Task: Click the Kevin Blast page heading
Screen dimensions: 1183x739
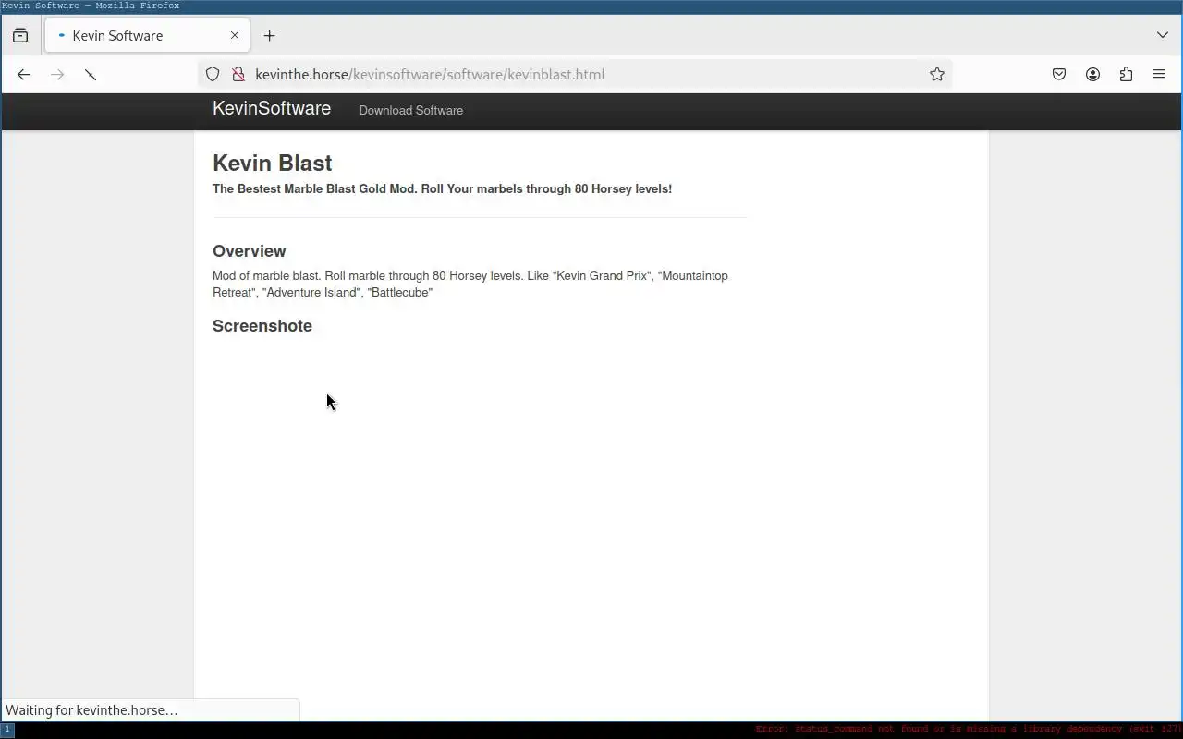Action: click(273, 163)
